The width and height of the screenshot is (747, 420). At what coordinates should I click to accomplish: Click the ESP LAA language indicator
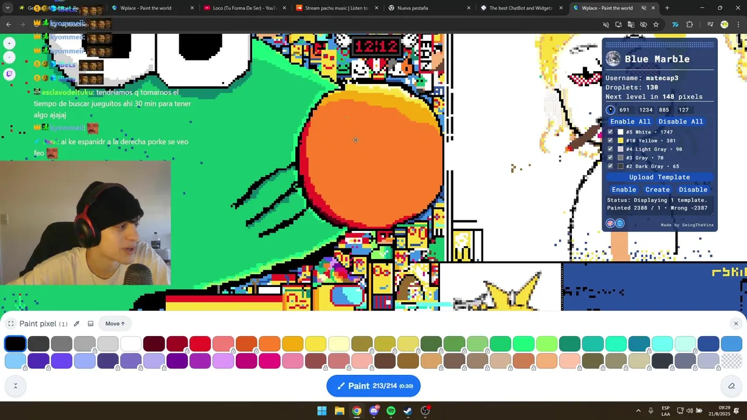[x=666, y=411]
